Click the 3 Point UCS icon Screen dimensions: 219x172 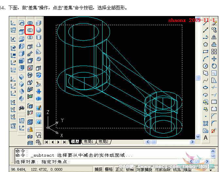click(13, 93)
